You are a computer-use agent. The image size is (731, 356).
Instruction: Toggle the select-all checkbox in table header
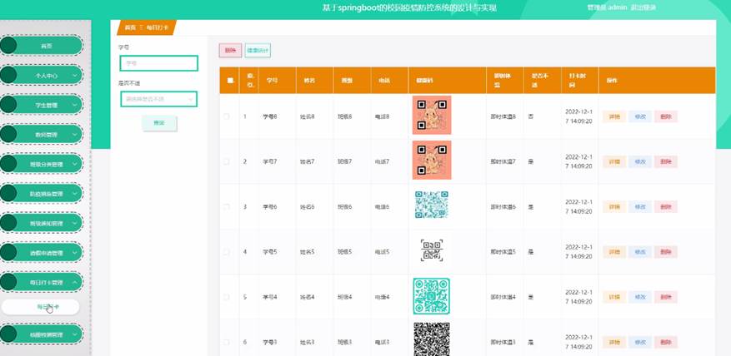pos(230,81)
